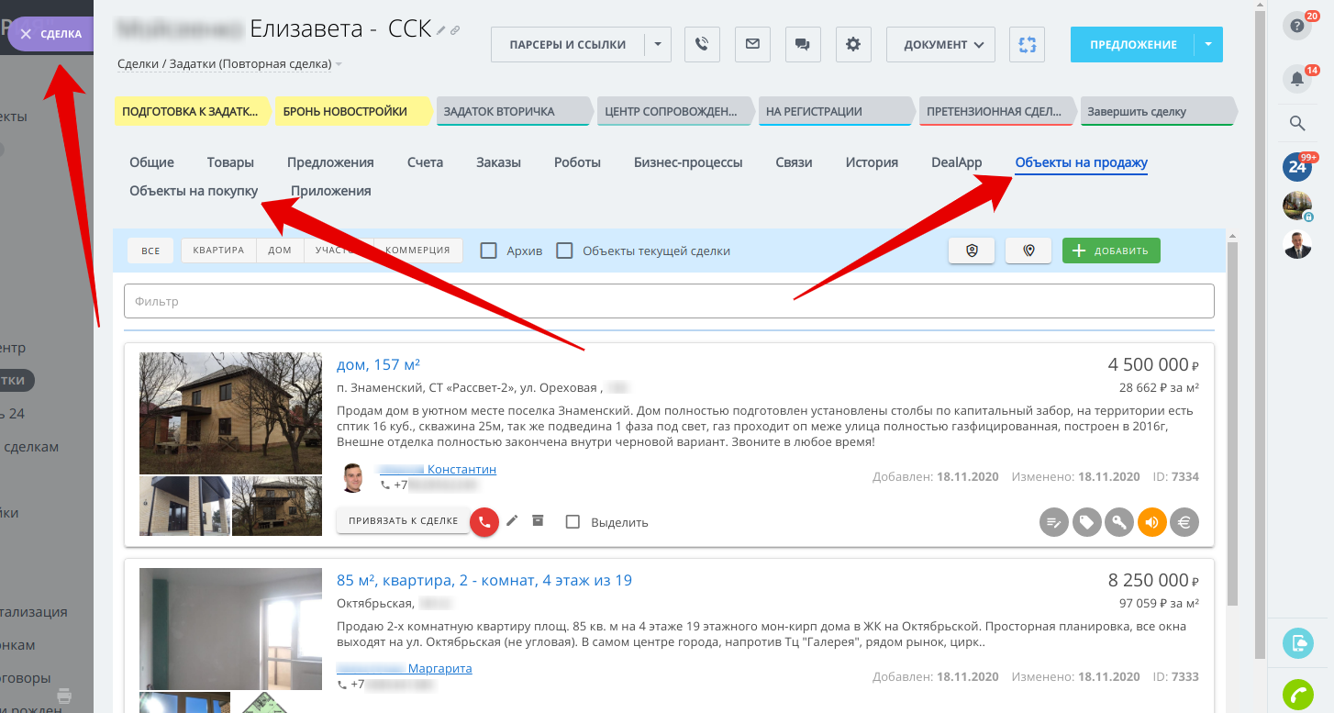Select the КВАРТИРА object type filter

[218, 251]
